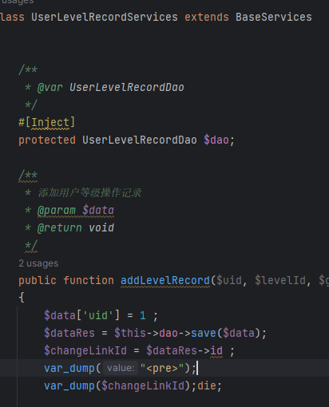This screenshot has width=329, height=407.
Task: Click the 'value:' parameter hint in var_dump
Action: coord(121,368)
